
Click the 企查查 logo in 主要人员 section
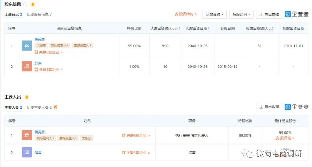[x=296, y=107]
